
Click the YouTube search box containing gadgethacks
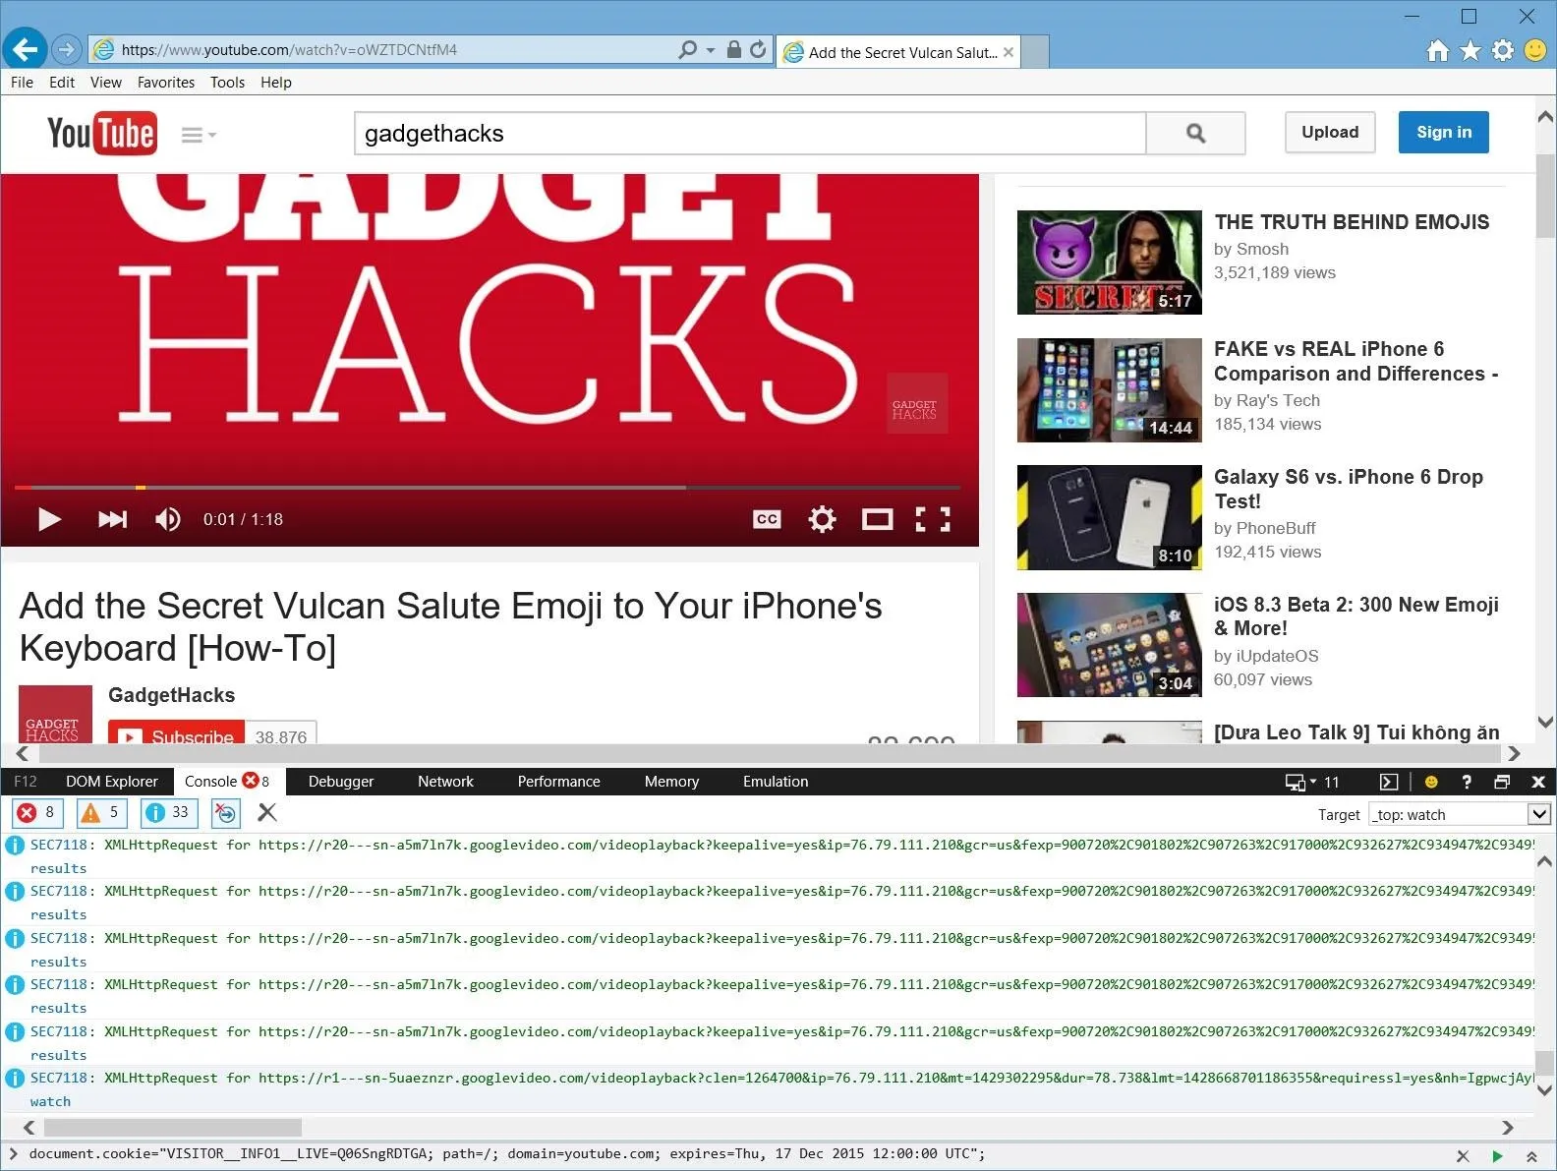[750, 134]
